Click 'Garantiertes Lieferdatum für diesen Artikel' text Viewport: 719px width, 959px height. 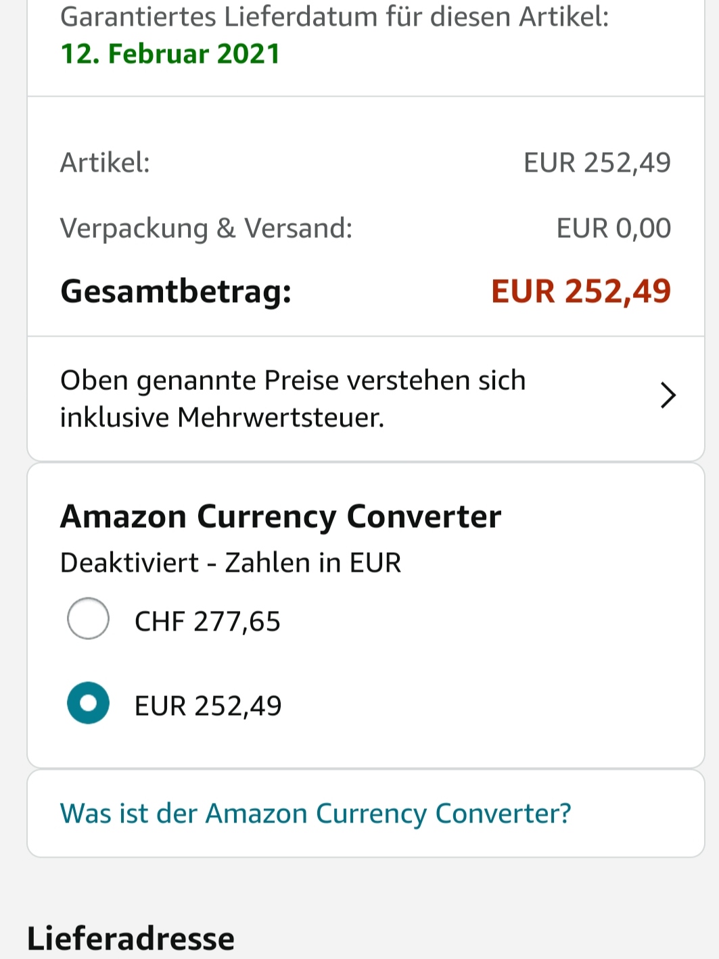334,17
